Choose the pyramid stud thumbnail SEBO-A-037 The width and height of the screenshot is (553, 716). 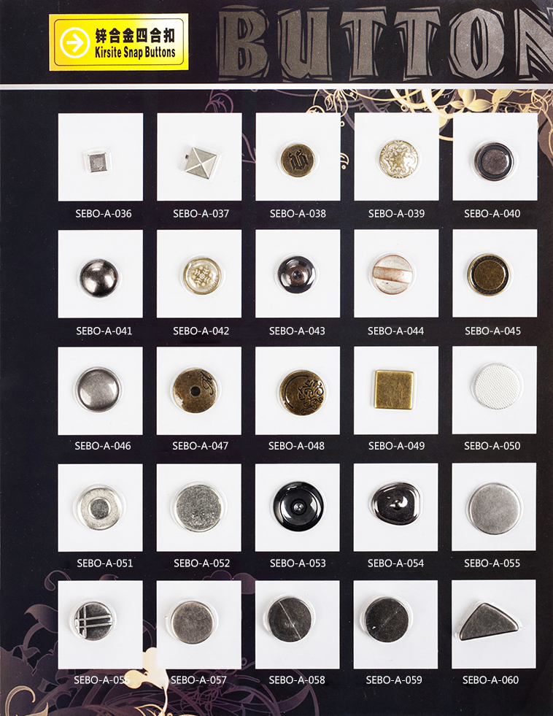coord(203,162)
